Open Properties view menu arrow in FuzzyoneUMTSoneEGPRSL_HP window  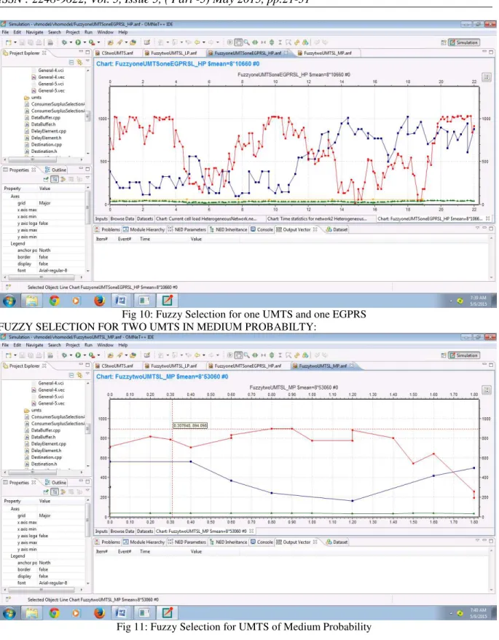coord(87,178)
